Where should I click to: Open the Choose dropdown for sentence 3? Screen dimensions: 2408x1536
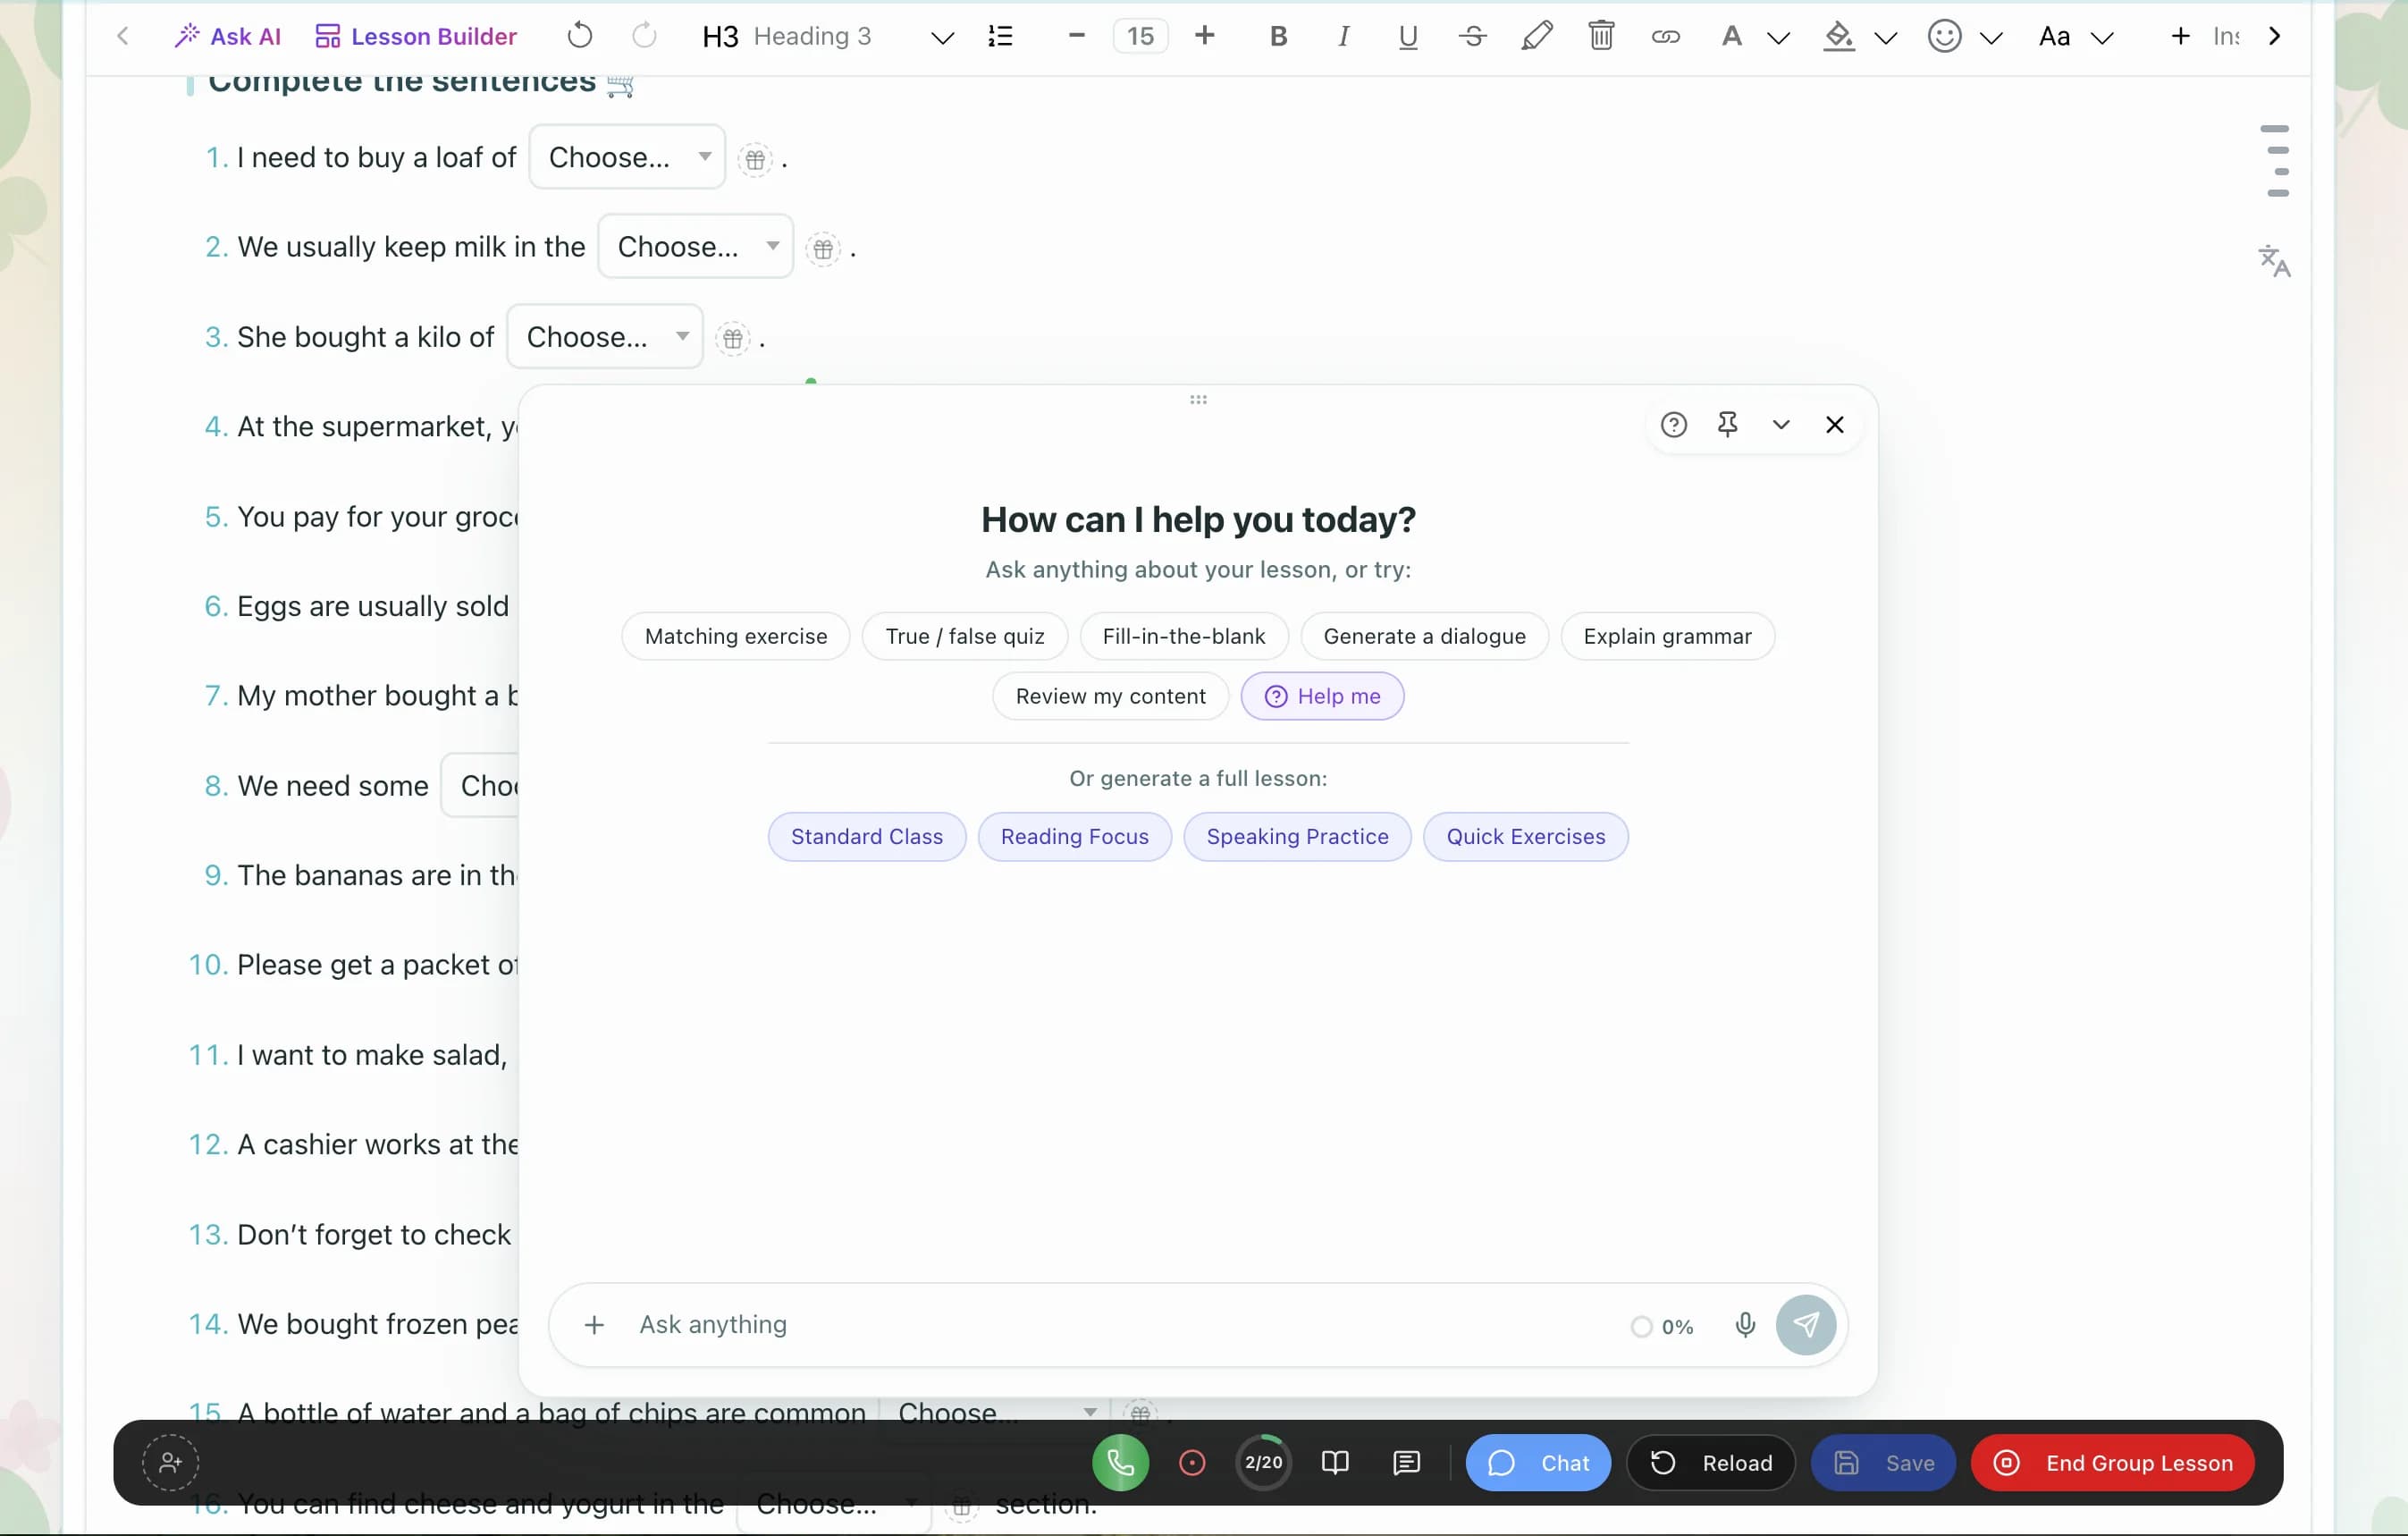point(605,336)
